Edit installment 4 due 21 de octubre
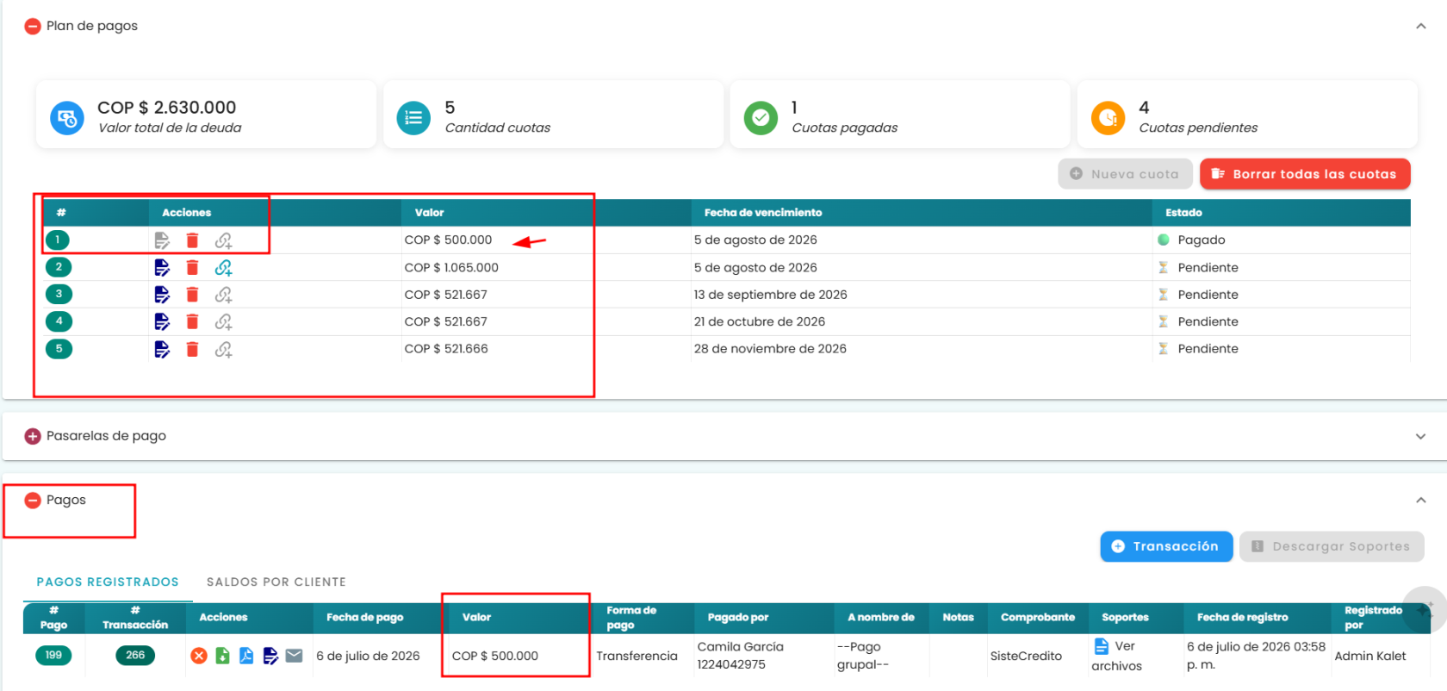This screenshot has width=1447, height=691. point(162,321)
